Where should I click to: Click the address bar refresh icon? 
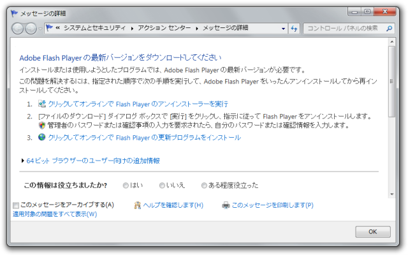(x=294, y=28)
